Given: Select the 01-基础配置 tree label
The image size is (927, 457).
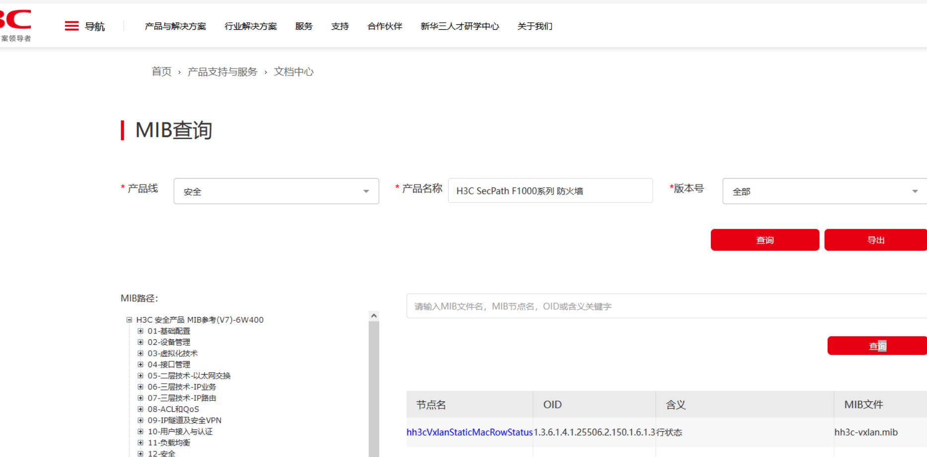Looking at the screenshot, I should coord(169,331).
